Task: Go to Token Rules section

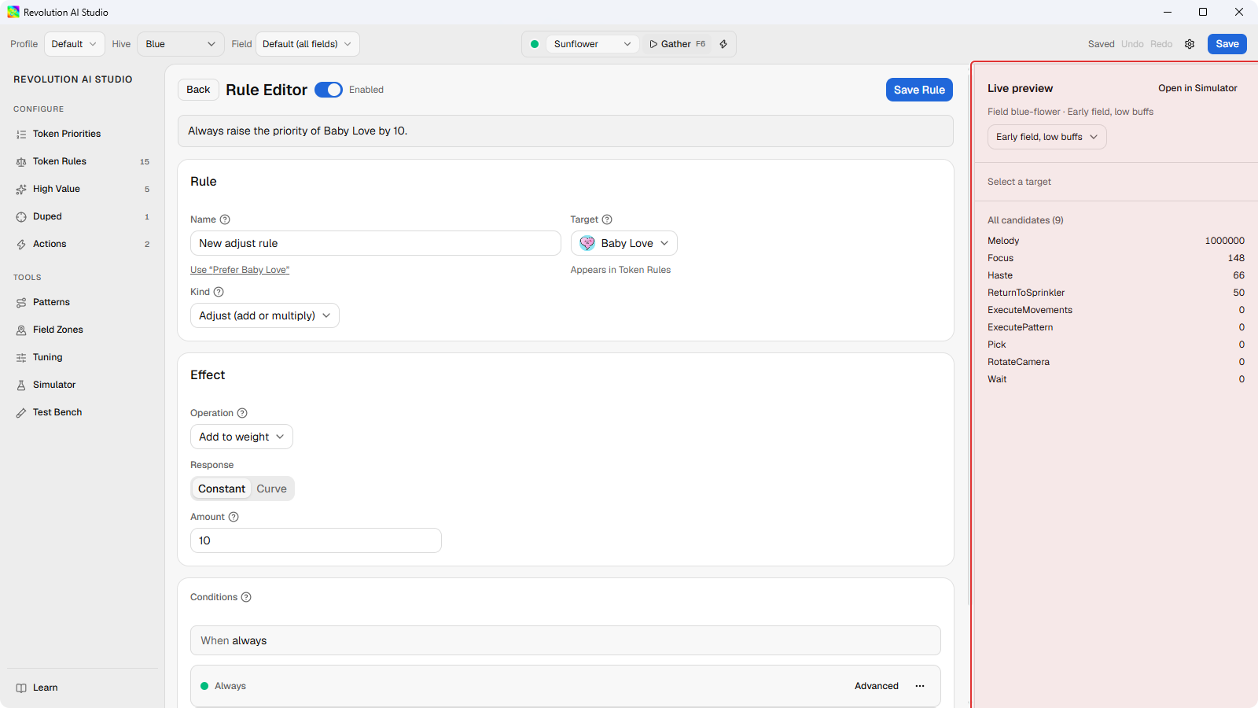Action: 83,161
